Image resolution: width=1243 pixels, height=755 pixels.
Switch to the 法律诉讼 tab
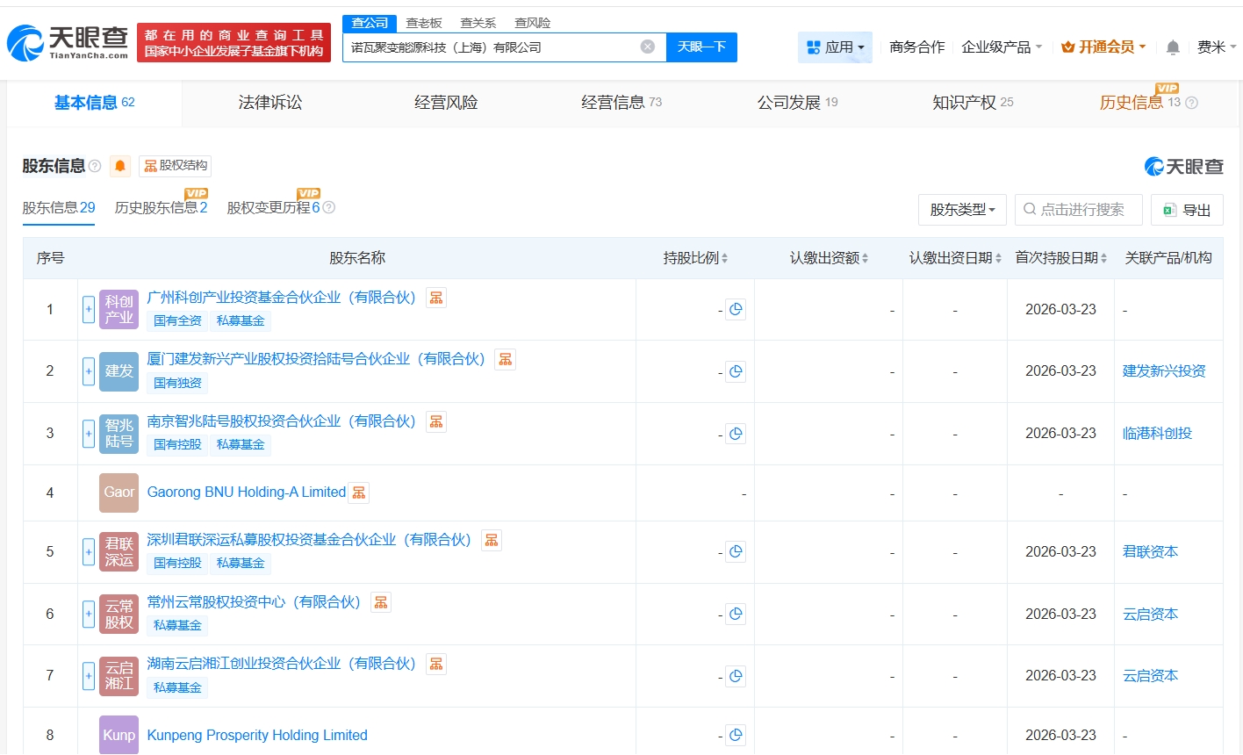pos(270,103)
